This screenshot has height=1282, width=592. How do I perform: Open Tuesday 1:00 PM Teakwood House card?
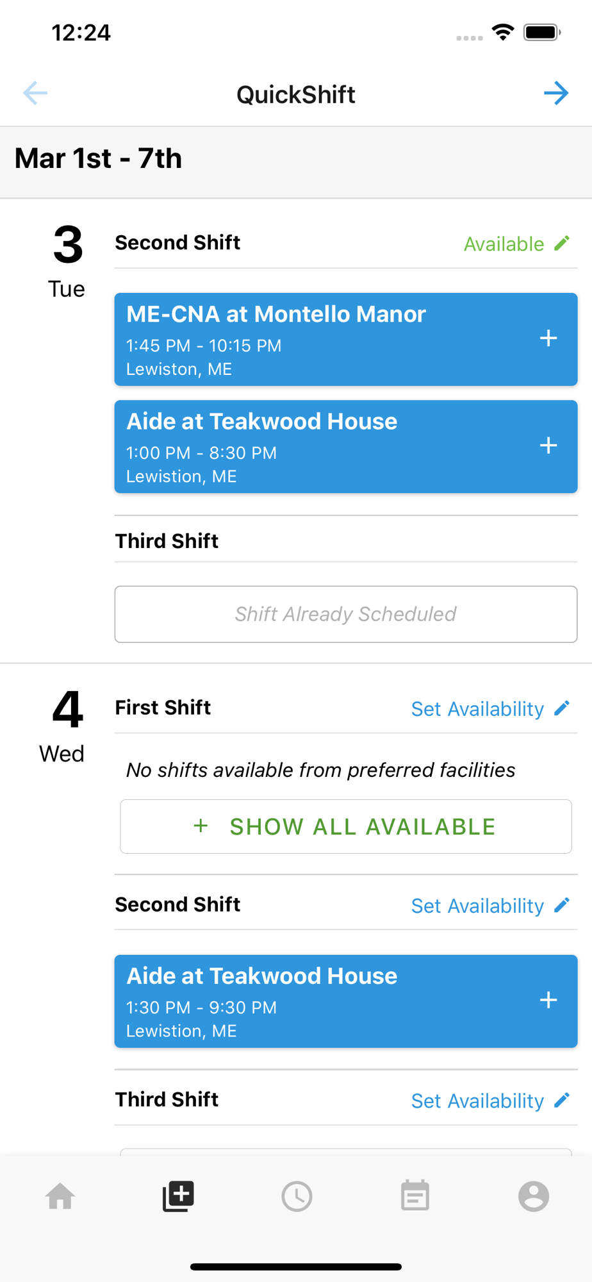coord(346,447)
